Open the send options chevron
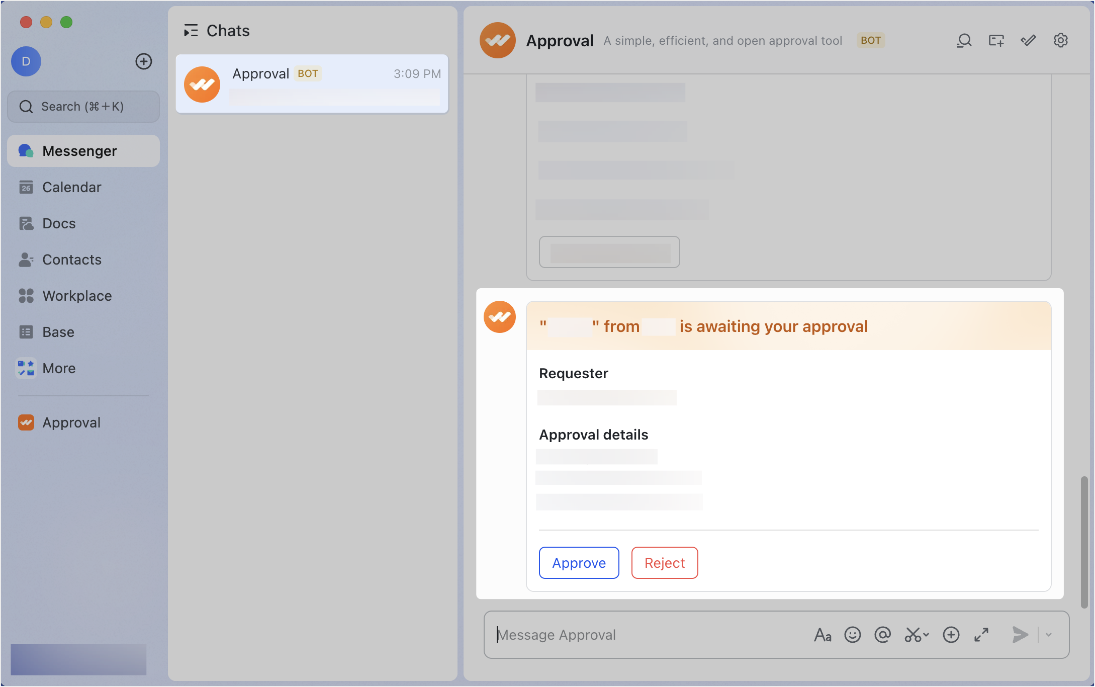Image resolution: width=1095 pixels, height=687 pixels. pyautogui.click(x=1049, y=635)
